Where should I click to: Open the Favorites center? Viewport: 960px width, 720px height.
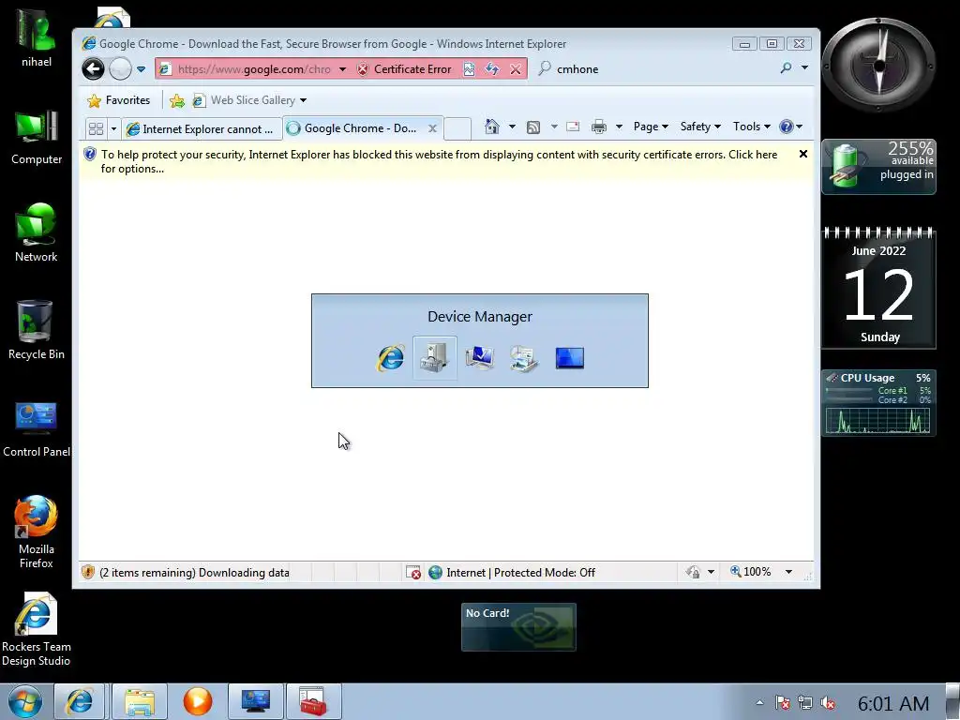point(119,100)
